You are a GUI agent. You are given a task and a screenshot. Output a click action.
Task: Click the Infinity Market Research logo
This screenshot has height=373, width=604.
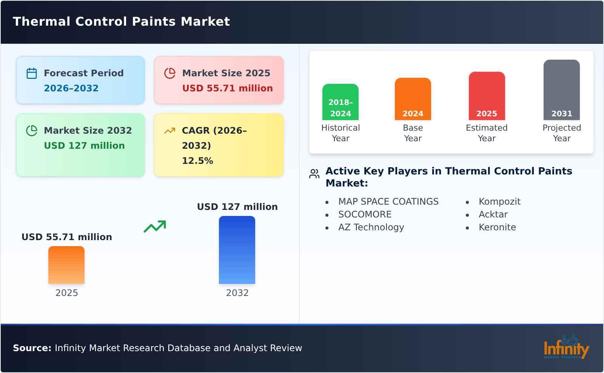click(x=566, y=348)
